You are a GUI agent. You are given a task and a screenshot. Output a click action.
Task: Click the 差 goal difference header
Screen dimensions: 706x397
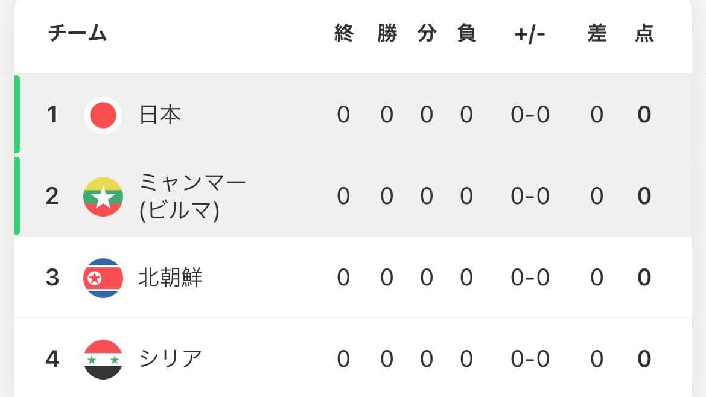[x=597, y=33]
